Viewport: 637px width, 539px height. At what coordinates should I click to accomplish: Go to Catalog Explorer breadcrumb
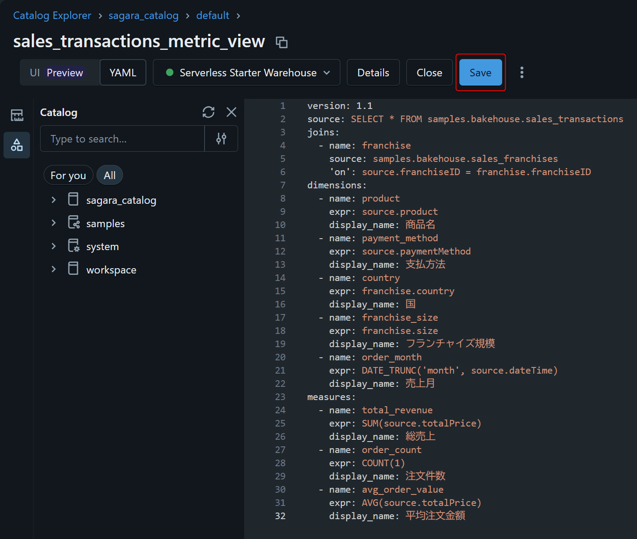tap(52, 15)
